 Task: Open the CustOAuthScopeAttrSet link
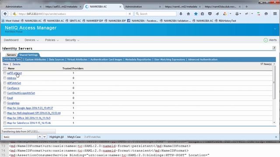tap(21, 93)
